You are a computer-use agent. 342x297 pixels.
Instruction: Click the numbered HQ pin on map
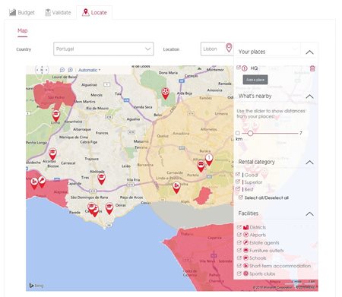pyautogui.click(x=209, y=160)
